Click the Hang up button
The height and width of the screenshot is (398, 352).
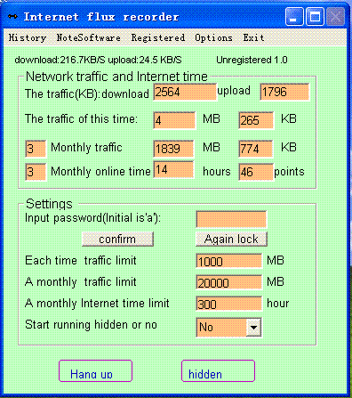tap(95, 370)
